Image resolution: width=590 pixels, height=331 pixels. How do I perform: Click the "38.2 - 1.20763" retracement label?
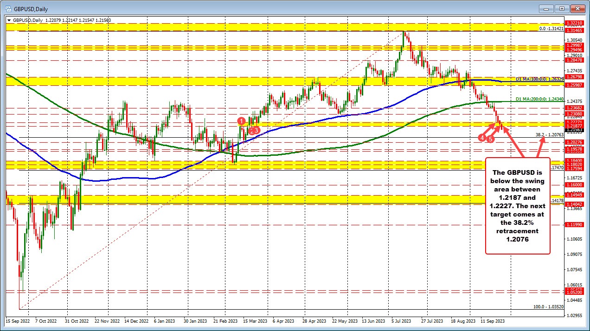pyautogui.click(x=550, y=134)
